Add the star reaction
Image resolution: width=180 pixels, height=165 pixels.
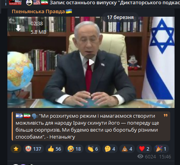point(16,149)
